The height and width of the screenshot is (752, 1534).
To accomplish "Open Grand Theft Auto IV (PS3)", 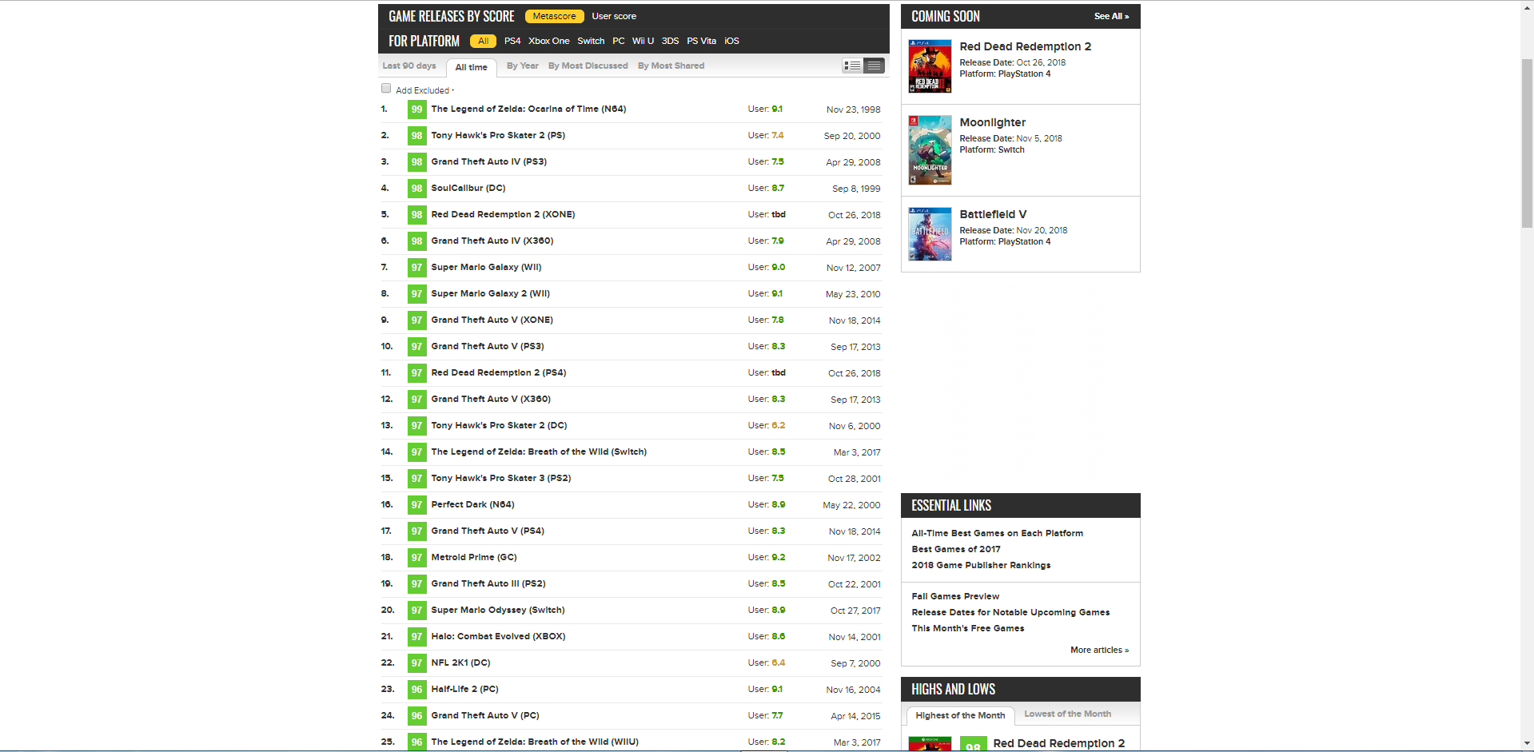I will coord(489,161).
